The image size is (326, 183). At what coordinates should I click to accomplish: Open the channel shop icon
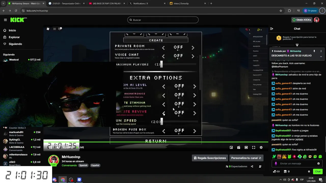[285, 172]
